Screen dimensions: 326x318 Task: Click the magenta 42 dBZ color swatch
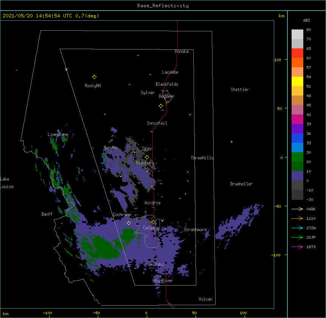coord(297,119)
